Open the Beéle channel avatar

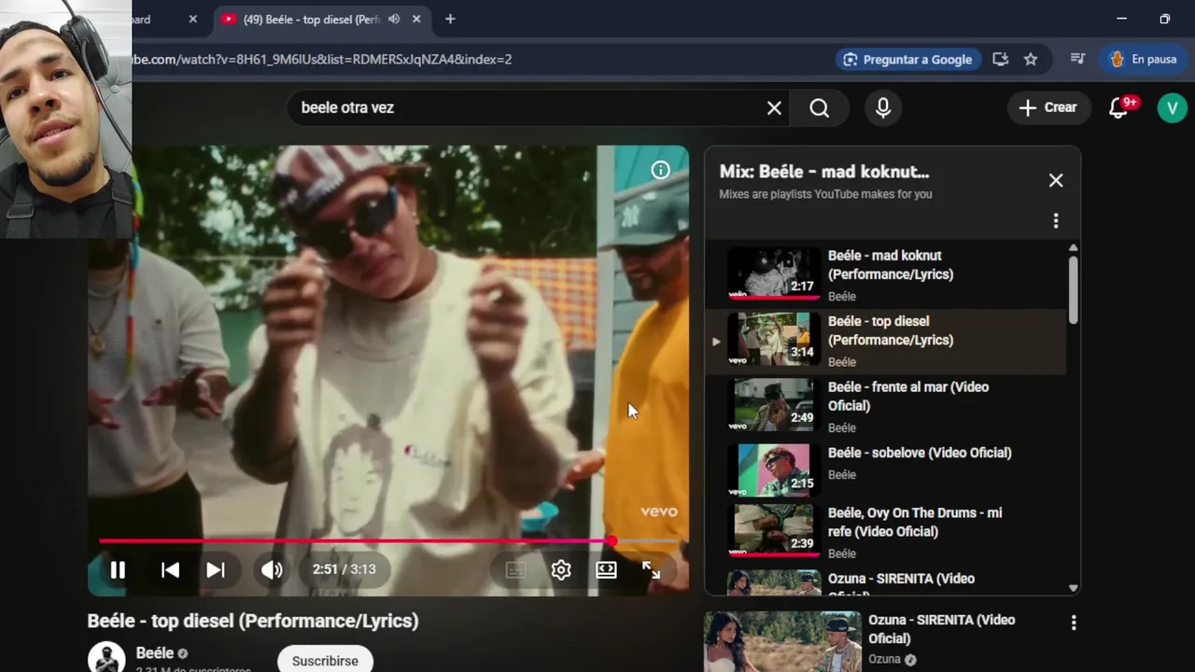coord(106,658)
